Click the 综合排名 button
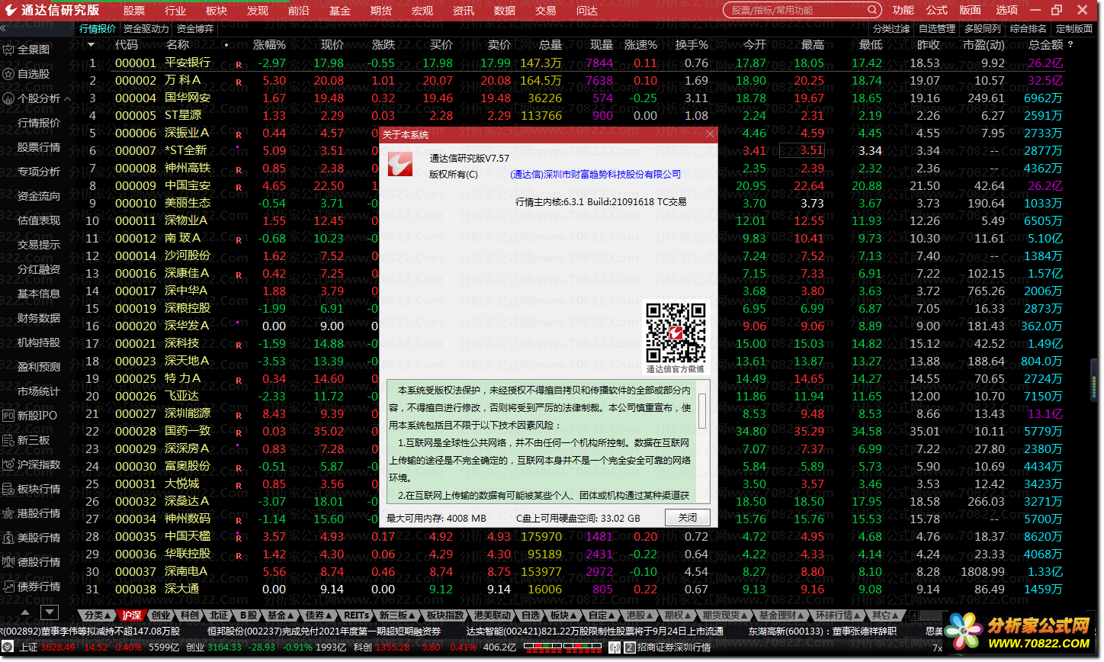The width and height of the screenshot is (1104, 662). pos(1029,29)
